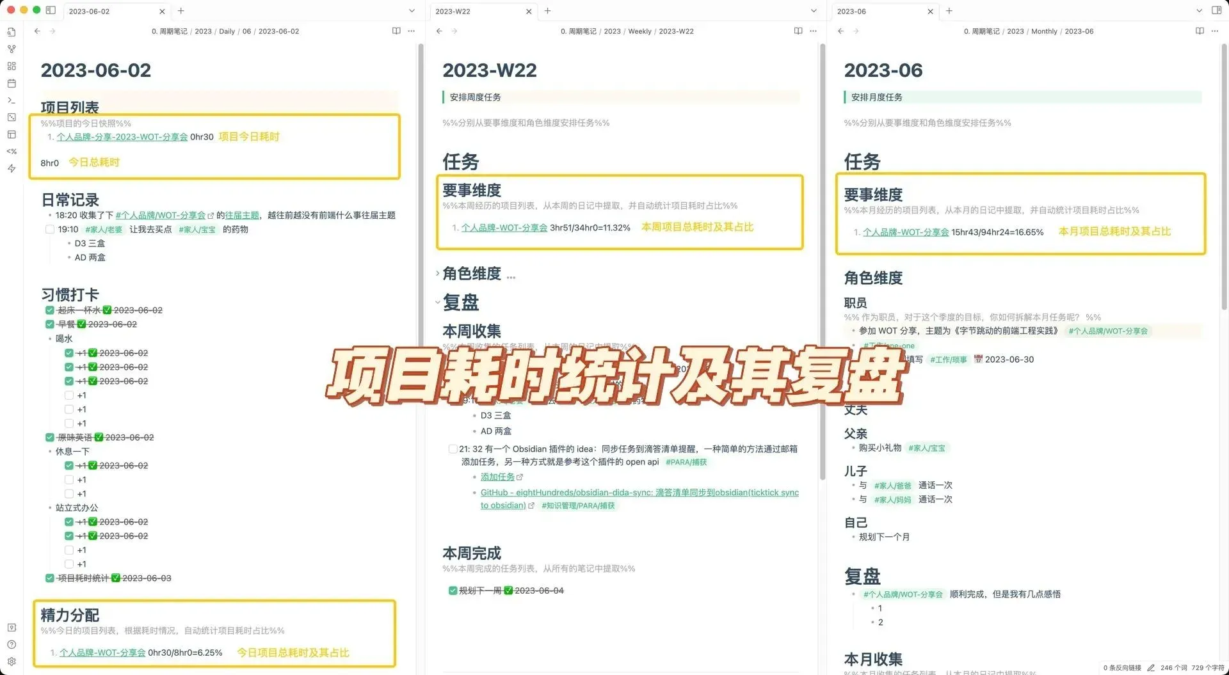Open the calendar icon in the ribbon

tap(12, 83)
